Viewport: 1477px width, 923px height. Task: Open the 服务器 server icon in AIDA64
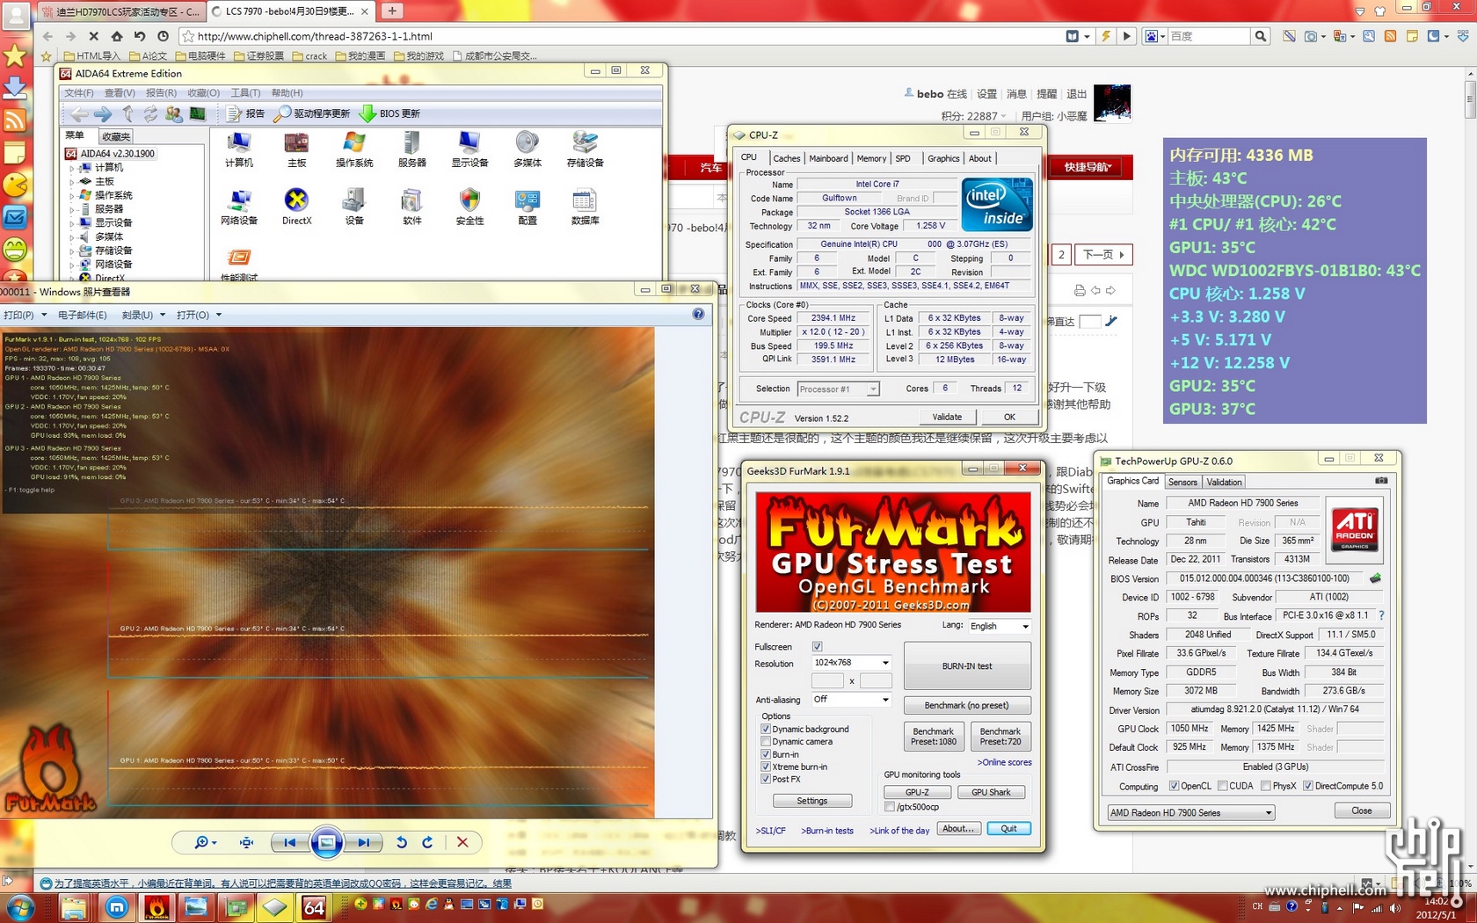pos(411,149)
